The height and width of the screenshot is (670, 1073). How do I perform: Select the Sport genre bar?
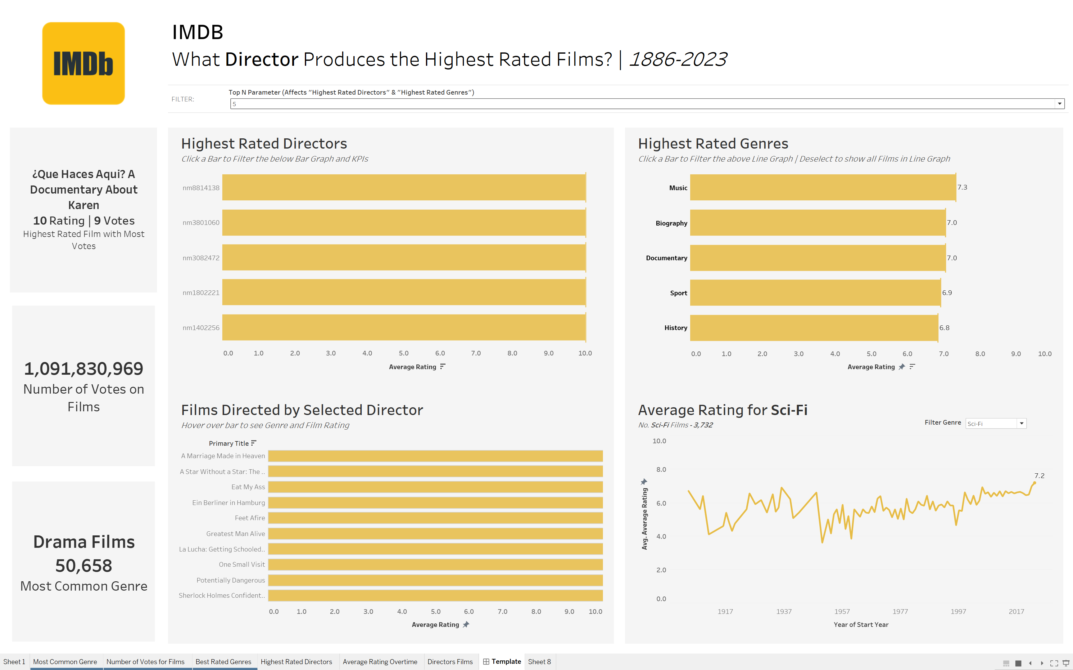pyautogui.click(x=815, y=293)
